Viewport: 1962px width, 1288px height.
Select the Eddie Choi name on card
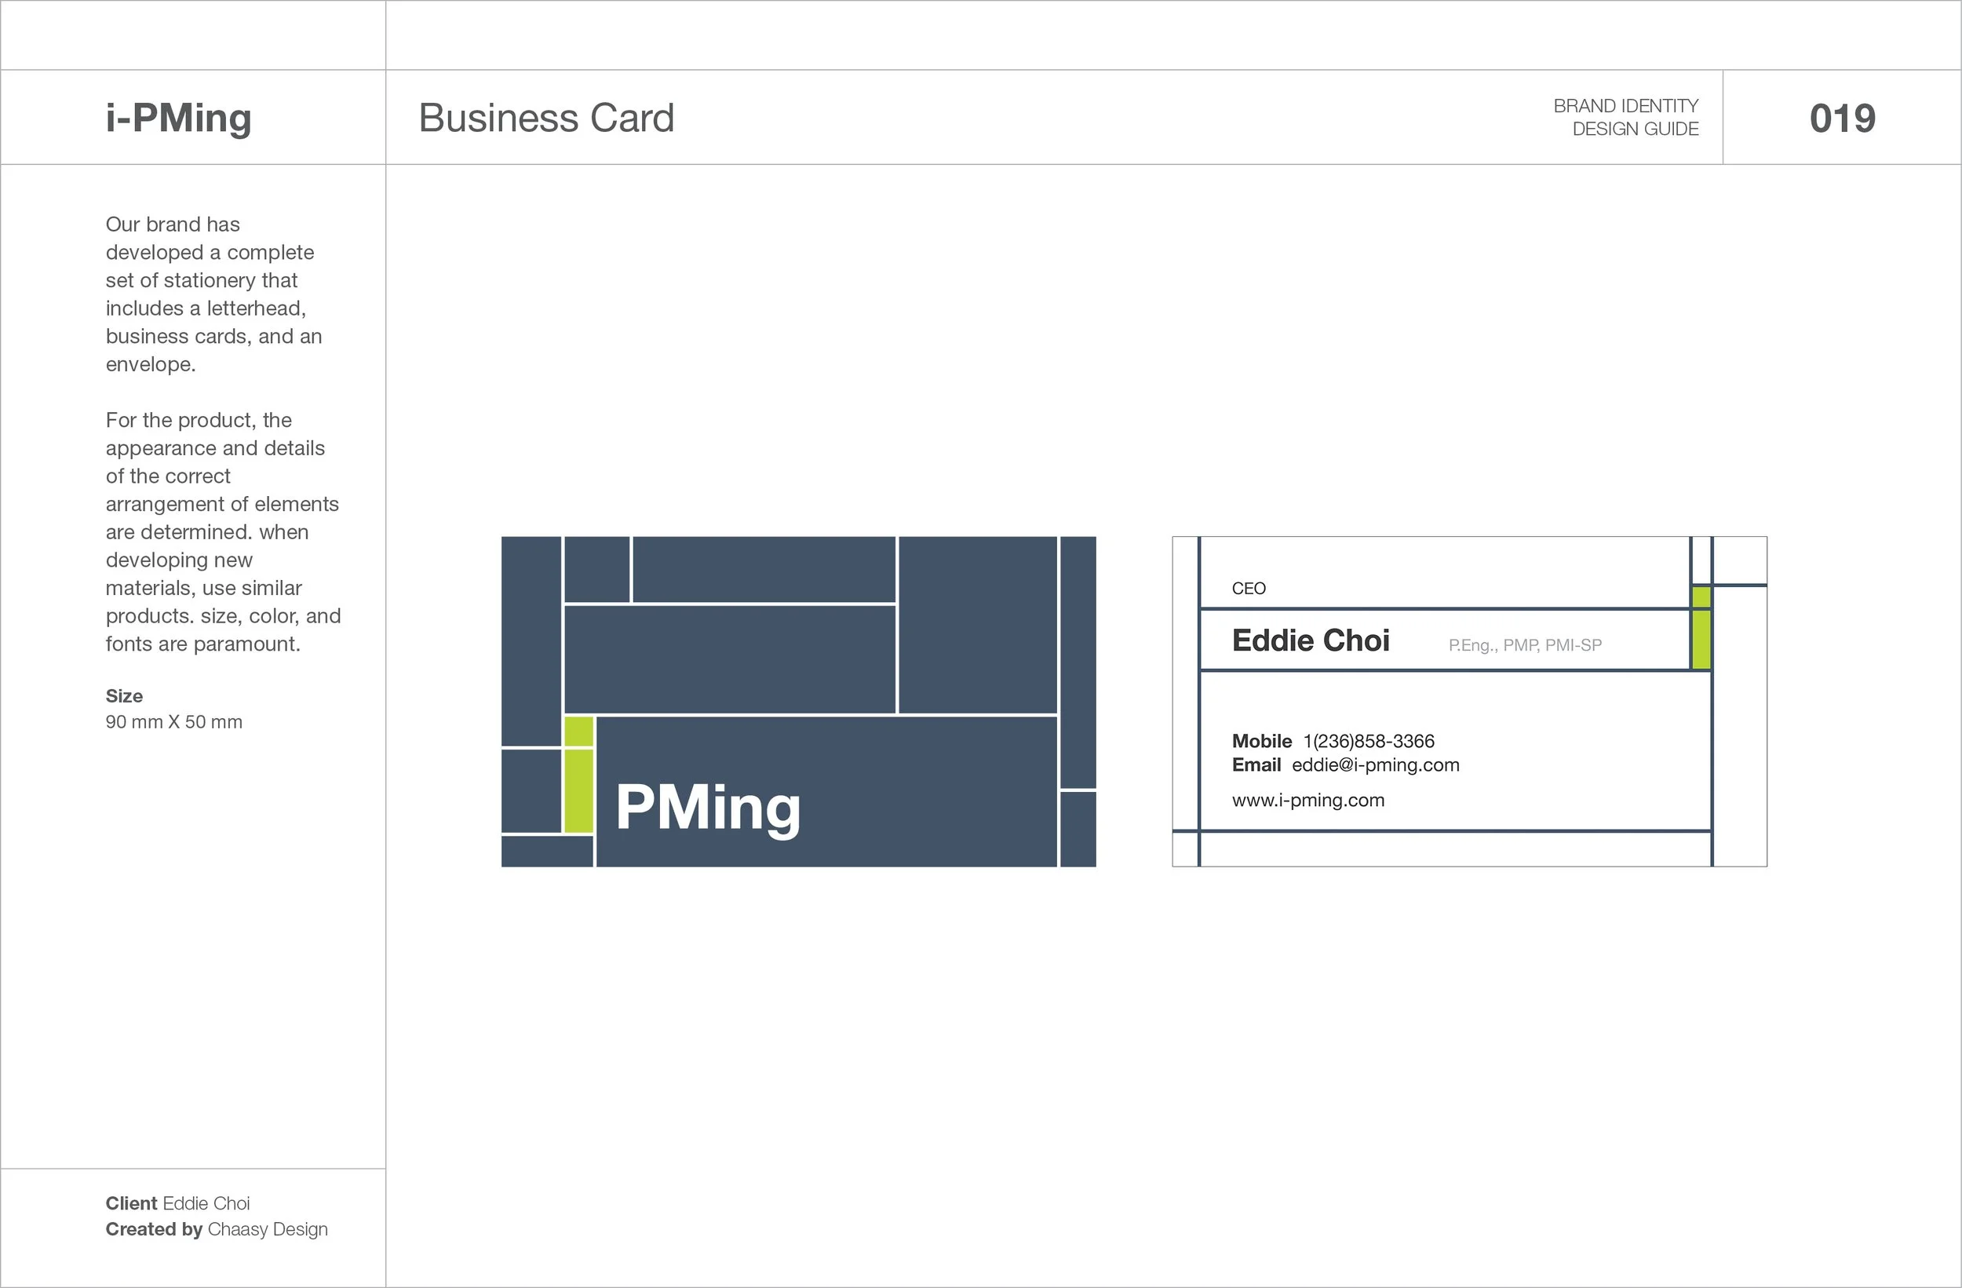(x=1310, y=640)
